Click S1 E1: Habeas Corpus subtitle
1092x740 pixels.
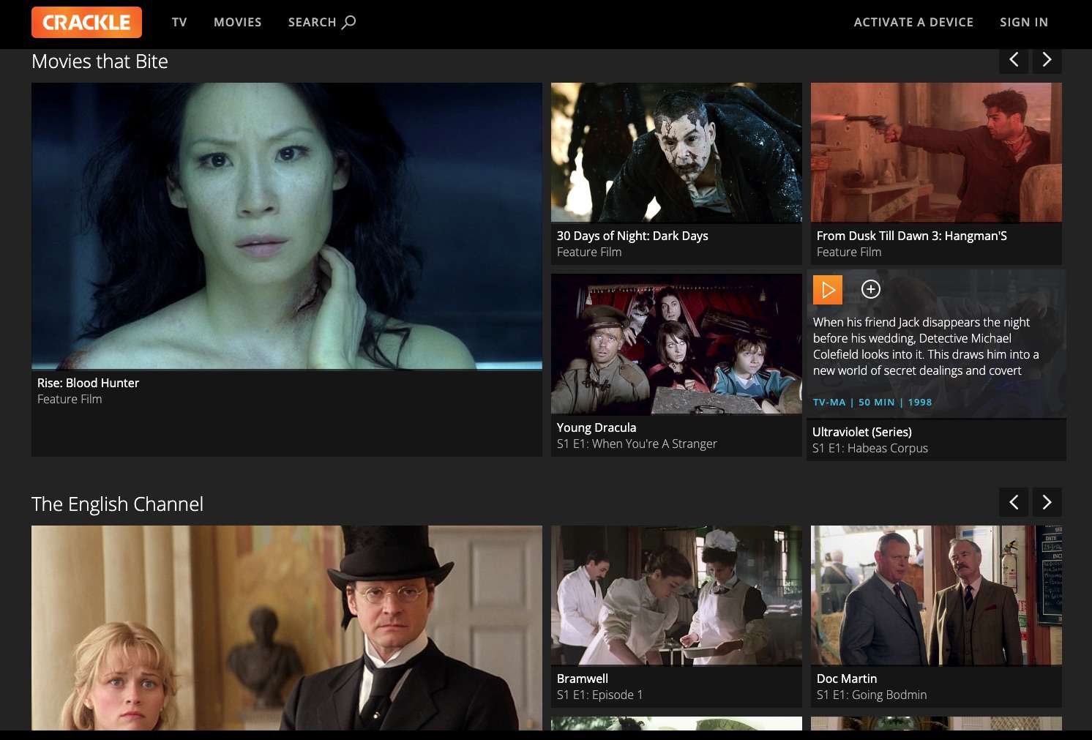(870, 448)
